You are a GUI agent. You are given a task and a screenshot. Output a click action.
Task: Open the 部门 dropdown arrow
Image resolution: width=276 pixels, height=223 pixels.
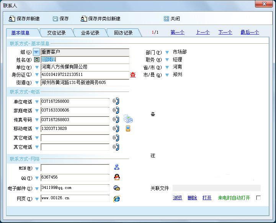[167, 52]
